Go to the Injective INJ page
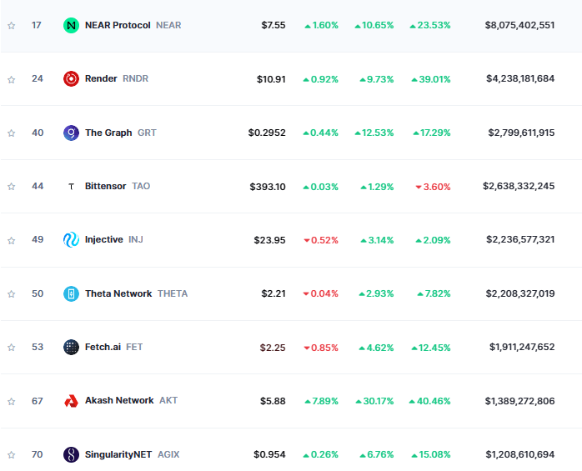 click(104, 240)
